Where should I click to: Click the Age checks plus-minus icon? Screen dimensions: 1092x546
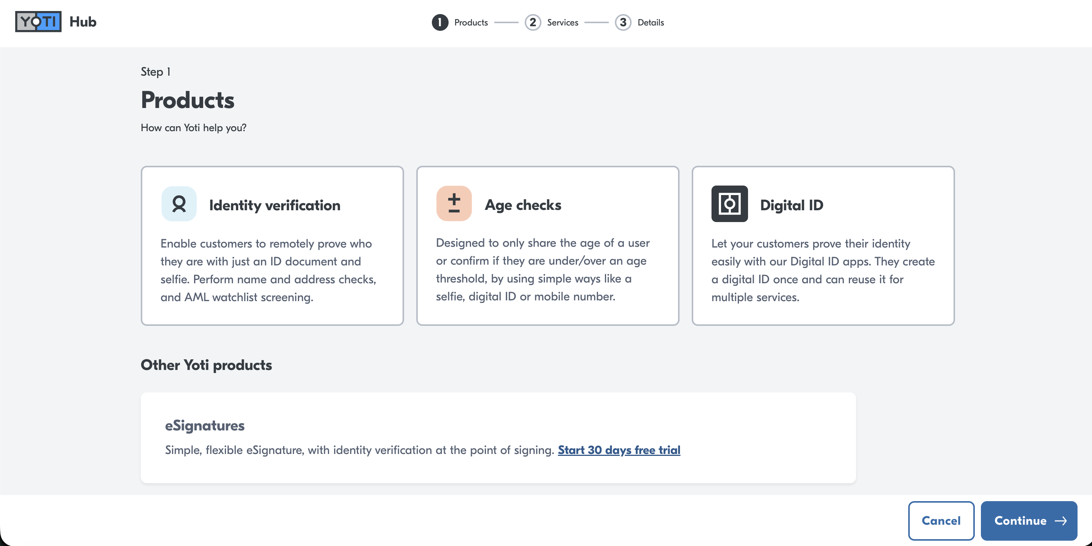tap(454, 203)
